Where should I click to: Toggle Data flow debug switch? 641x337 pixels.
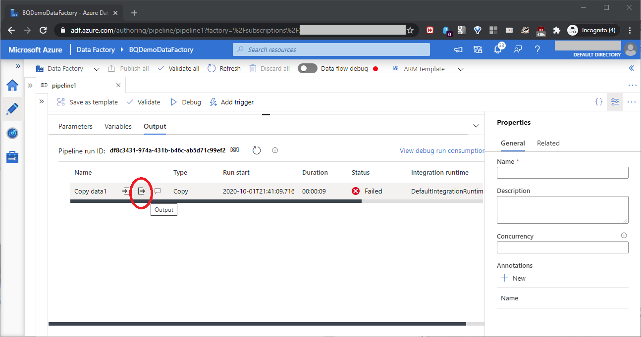pyautogui.click(x=308, y=69)
